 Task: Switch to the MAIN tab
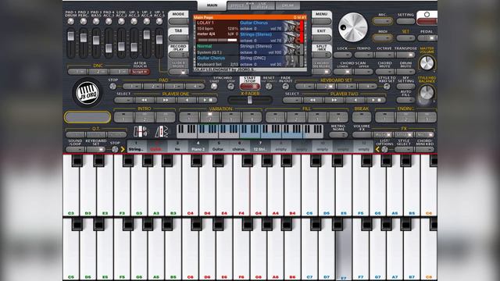point(212,5)
